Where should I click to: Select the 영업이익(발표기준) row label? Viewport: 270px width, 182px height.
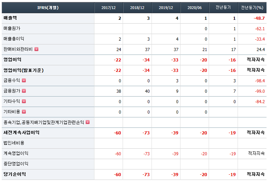pyautogui.click(x=24, y=70)
